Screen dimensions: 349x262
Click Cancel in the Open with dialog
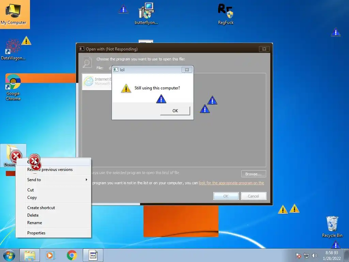point(254,196)
